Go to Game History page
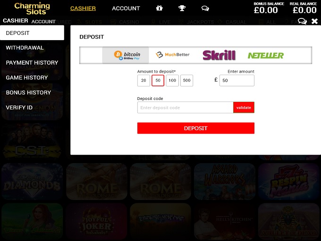The width and height of the screenshot is (321, 241). [27, 77]
